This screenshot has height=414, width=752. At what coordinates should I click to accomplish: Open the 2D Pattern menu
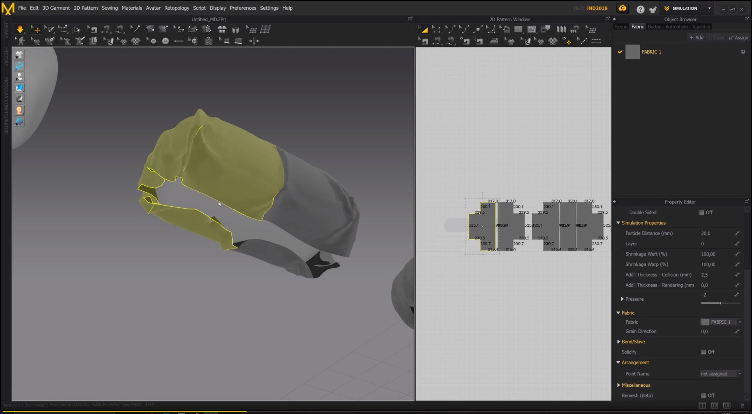[x=86, y=8]
